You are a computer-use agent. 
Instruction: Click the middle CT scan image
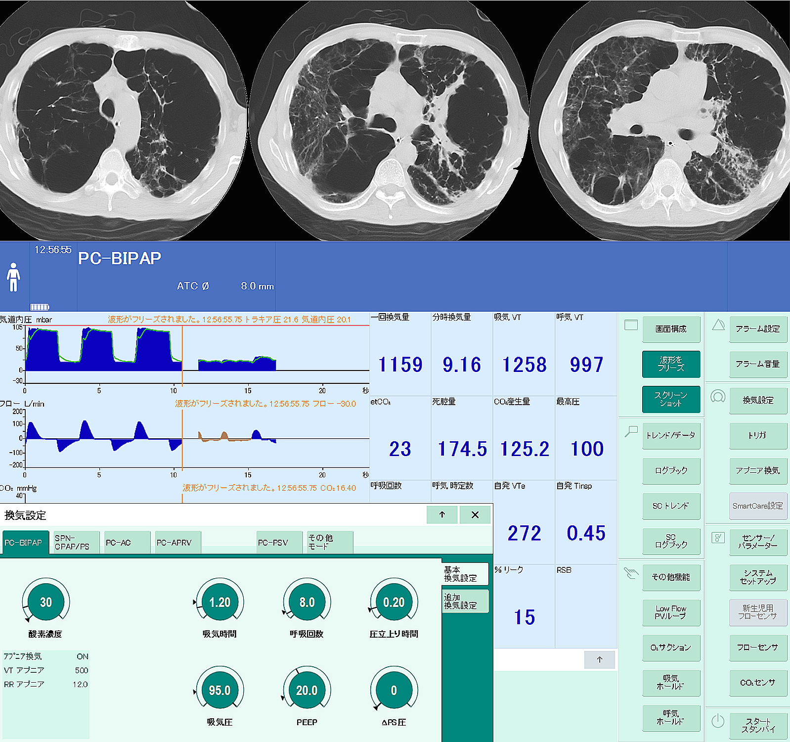click(x=389, y=120)
